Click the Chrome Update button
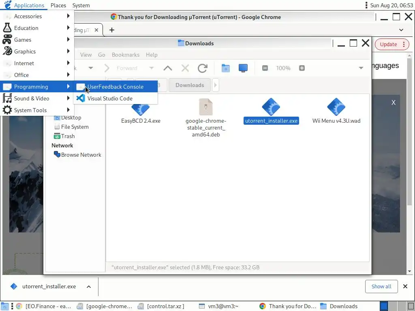This screenshot has width=415, height=311. click(x=388, y=44)
